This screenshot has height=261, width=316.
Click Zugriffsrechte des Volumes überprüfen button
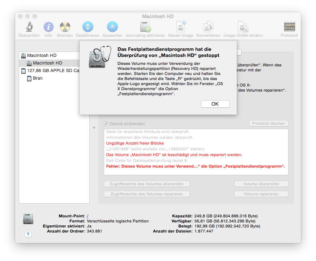click(x=147, y=184)
